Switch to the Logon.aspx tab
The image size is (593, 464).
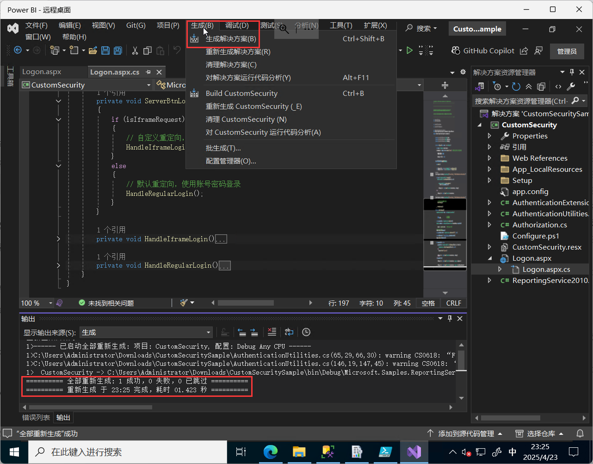[x=42, y=72]
